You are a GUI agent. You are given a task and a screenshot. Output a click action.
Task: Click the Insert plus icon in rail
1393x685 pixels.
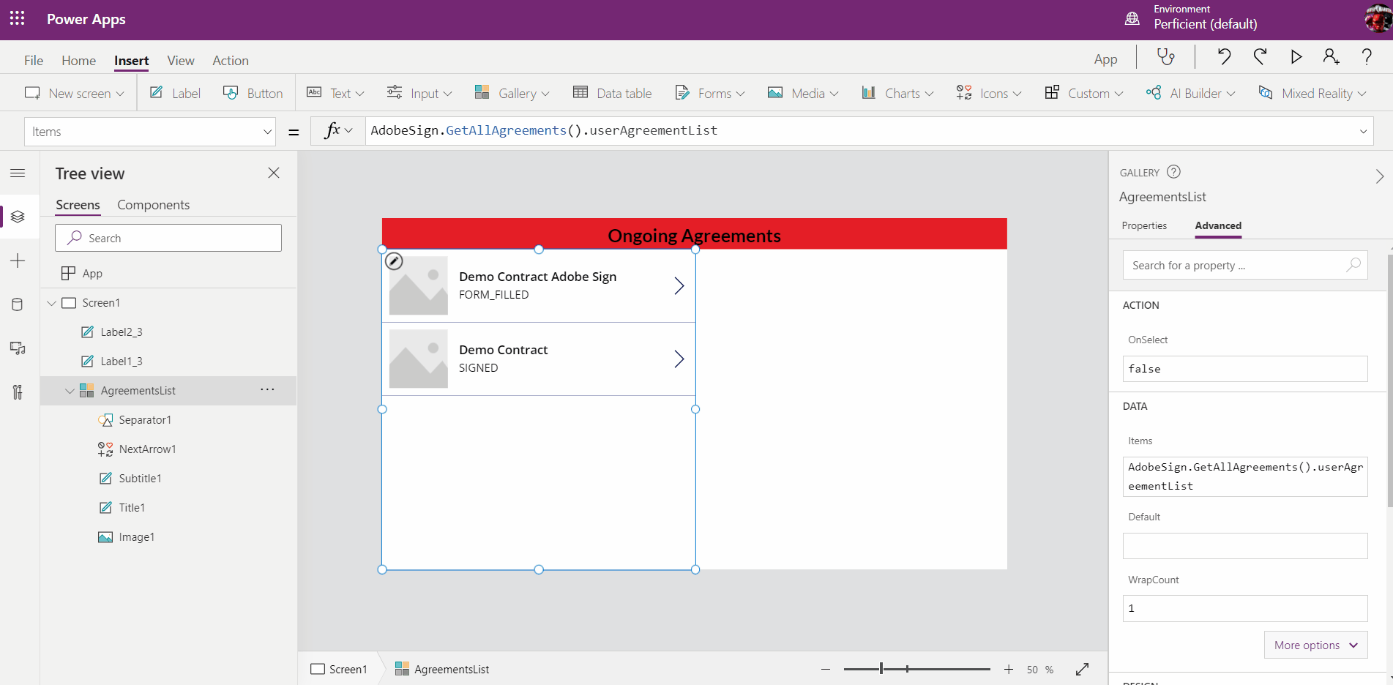[18, 261]
